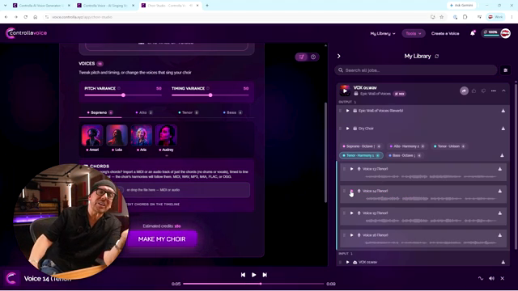Viewport: 518px width, 291px height.
Task: Play the Dry Choir output
Action: coord(347,129)
